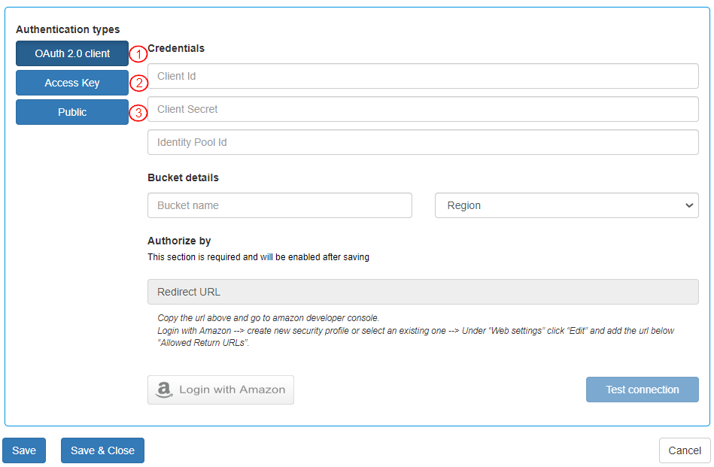Image resolution: width=714 pixels, height=467 pixels.
Task: Select the Redirect URL field
Action: click(x=423, y=292)
